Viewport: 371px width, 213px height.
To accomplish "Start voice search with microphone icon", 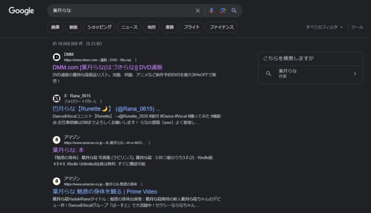I will (x=211, y=10).
